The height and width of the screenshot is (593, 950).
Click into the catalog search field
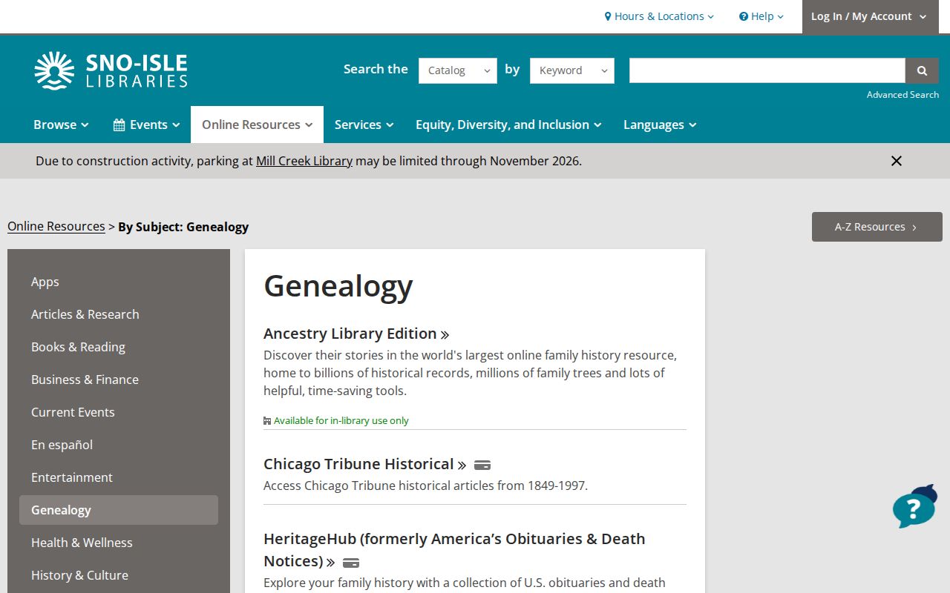click(767, 70)
